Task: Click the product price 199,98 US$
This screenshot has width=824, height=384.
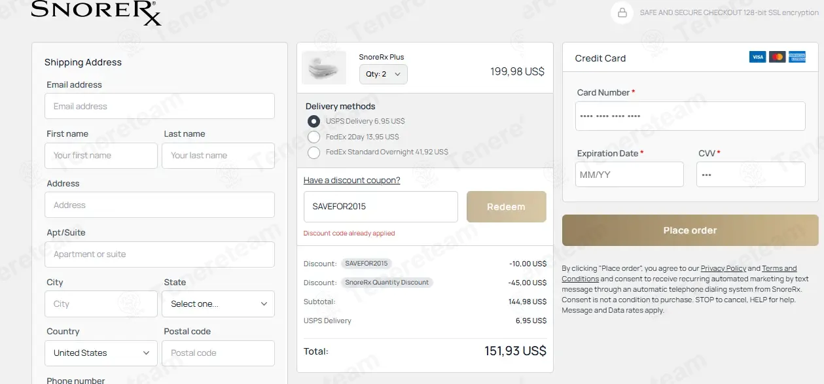Action: [x=517, y=71]
